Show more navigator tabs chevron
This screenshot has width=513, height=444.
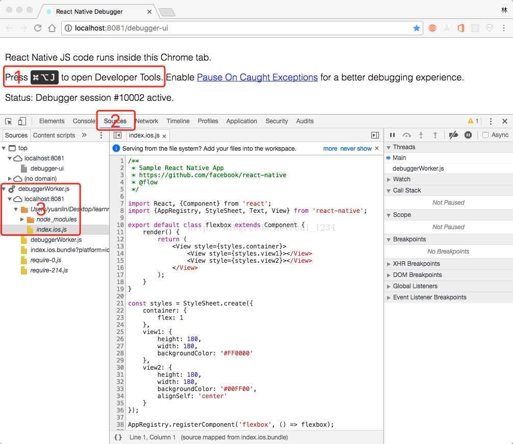click(84, 135)
